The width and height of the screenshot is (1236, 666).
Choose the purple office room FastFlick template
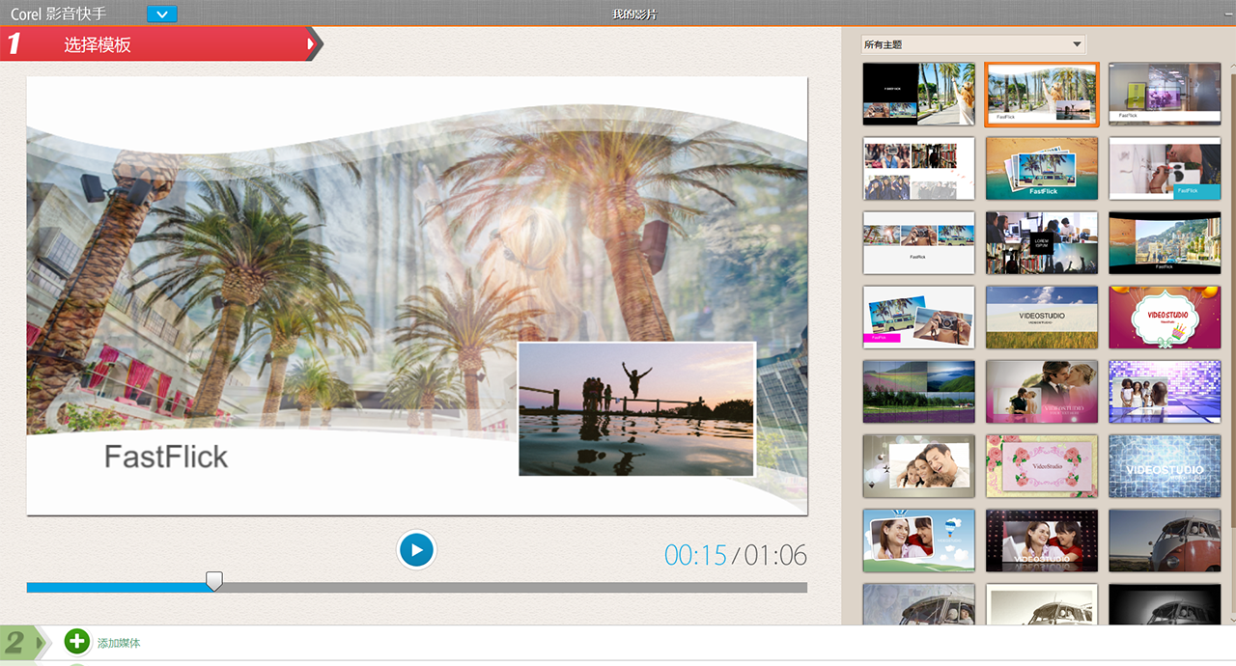pos(1165,95)
